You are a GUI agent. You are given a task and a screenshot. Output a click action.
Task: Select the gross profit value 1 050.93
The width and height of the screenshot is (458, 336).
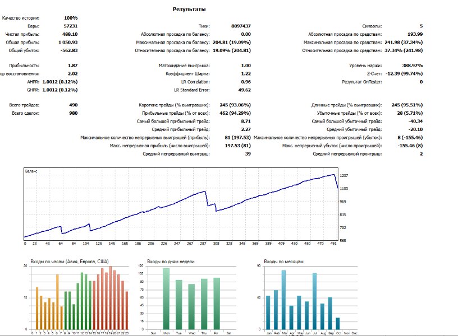(68, 42)
